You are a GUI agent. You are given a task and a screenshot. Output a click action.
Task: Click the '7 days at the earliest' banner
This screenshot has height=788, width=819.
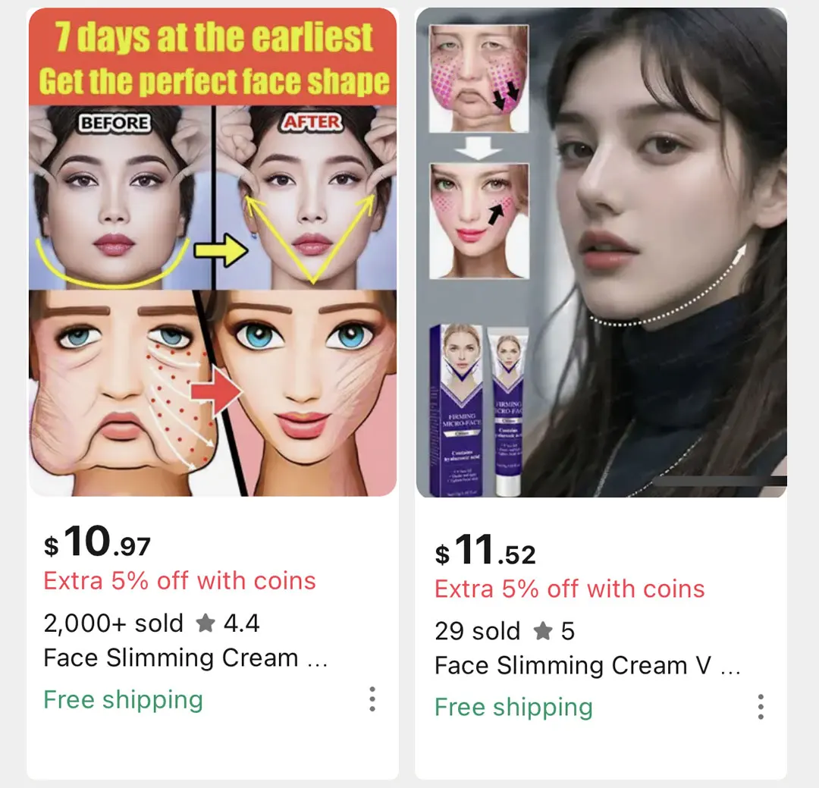coord(212,58)
